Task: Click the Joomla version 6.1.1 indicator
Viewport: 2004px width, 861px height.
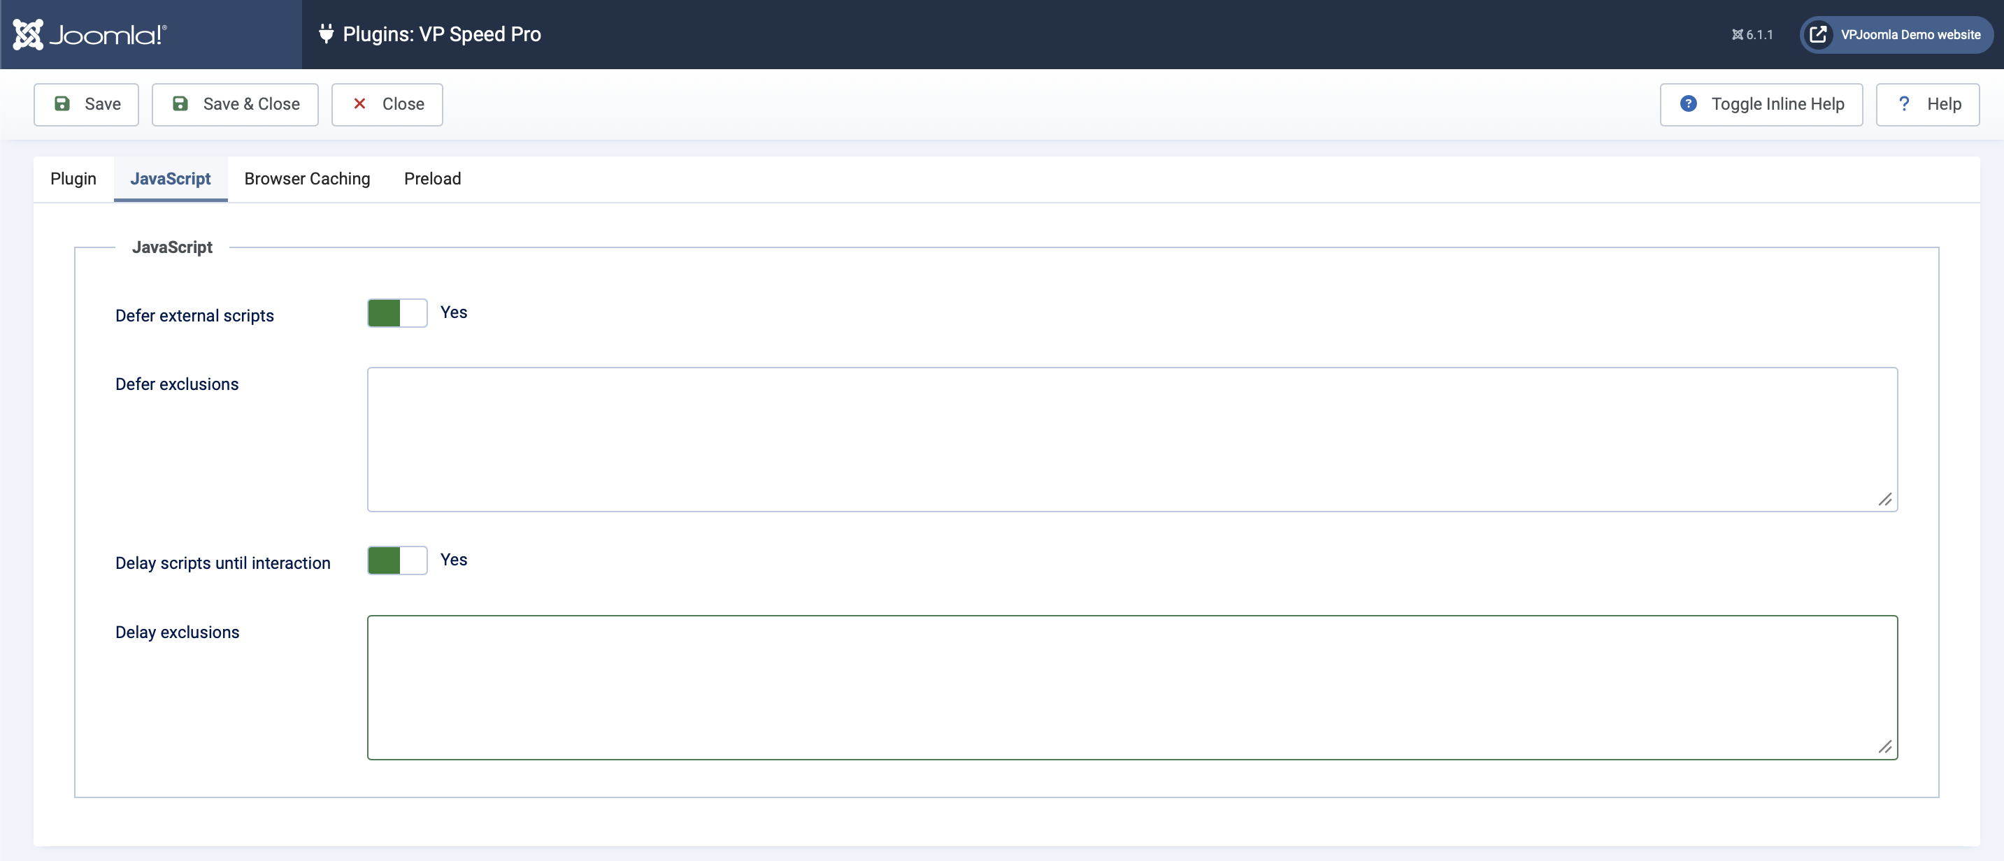Action: click(1752, 35)
